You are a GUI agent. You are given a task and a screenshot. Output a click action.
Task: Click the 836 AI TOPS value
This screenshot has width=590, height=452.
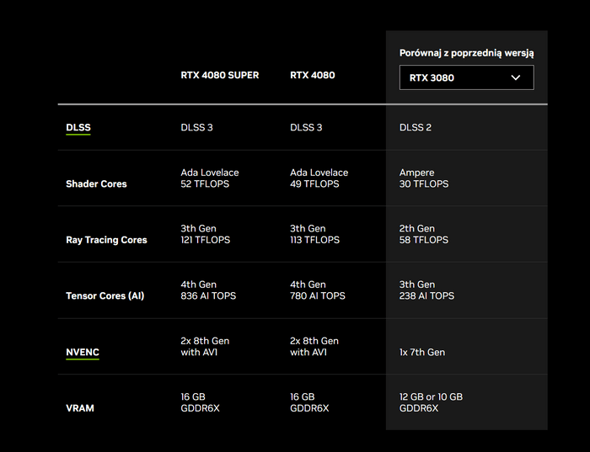[x=208, y=295]
